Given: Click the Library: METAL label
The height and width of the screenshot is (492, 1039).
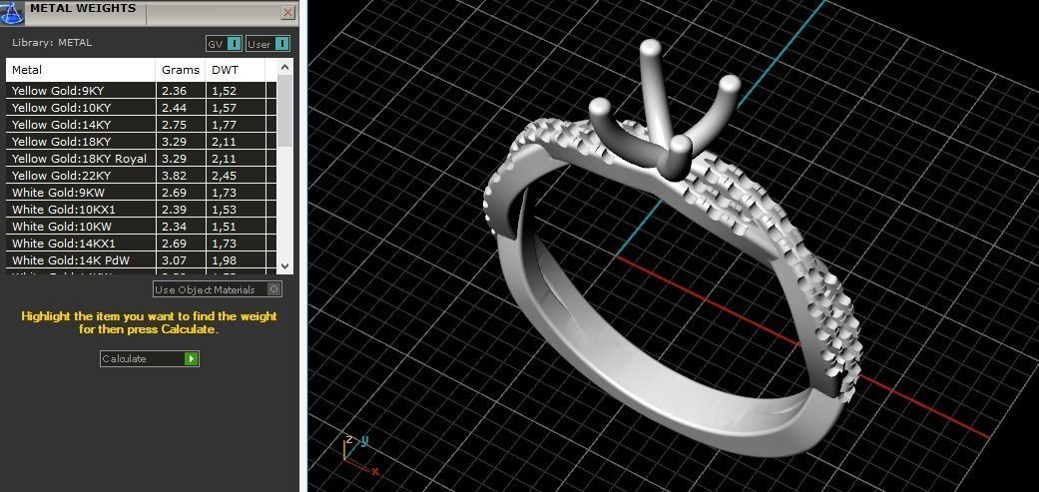Looking at the screenshot, I should (x=52, y=42).
